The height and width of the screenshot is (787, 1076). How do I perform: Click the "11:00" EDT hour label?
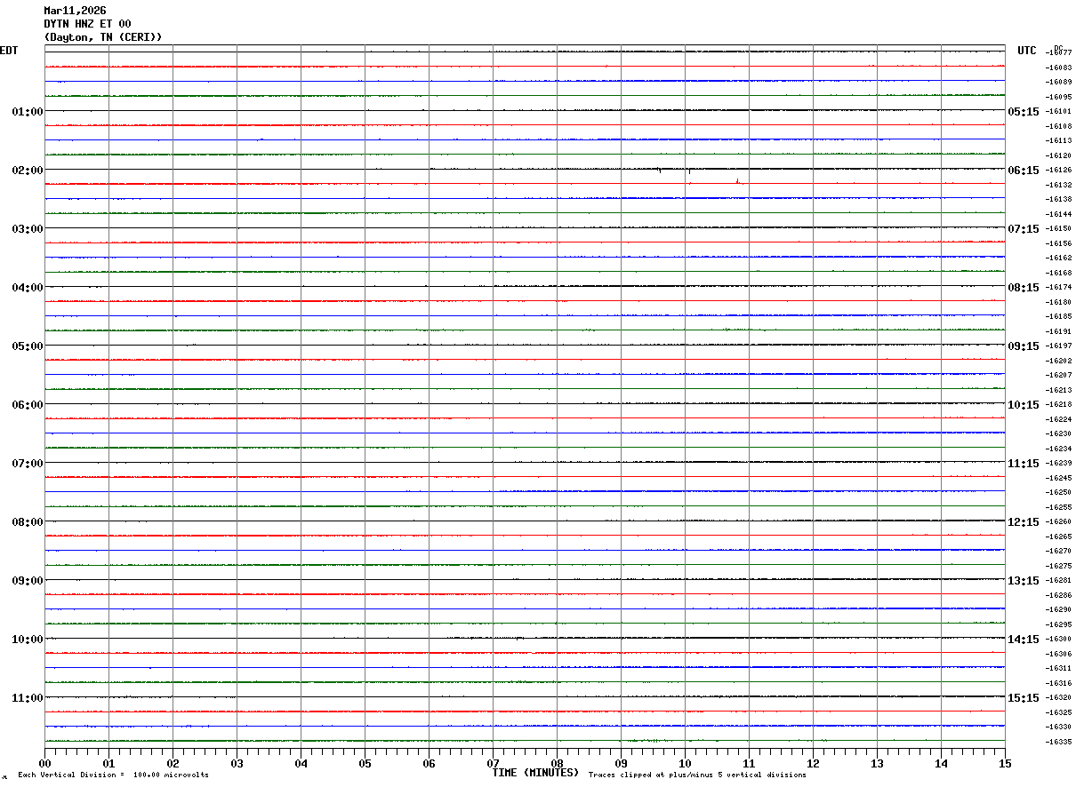28,698
